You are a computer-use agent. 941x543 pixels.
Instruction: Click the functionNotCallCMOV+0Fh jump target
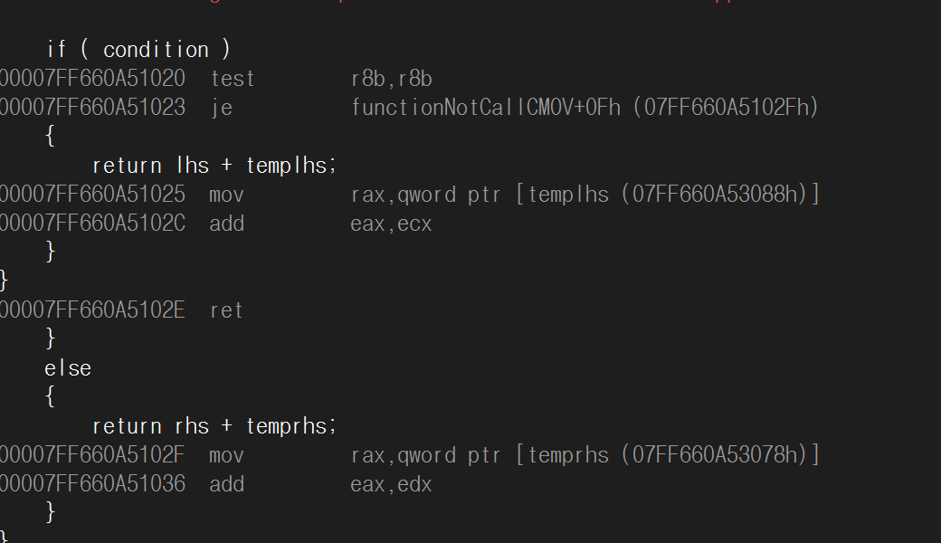coord(585,108)
